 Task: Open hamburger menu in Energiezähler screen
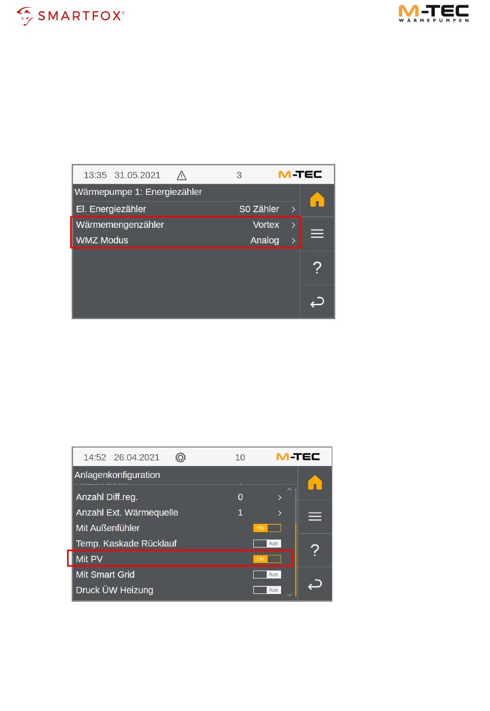click(317, 234)
